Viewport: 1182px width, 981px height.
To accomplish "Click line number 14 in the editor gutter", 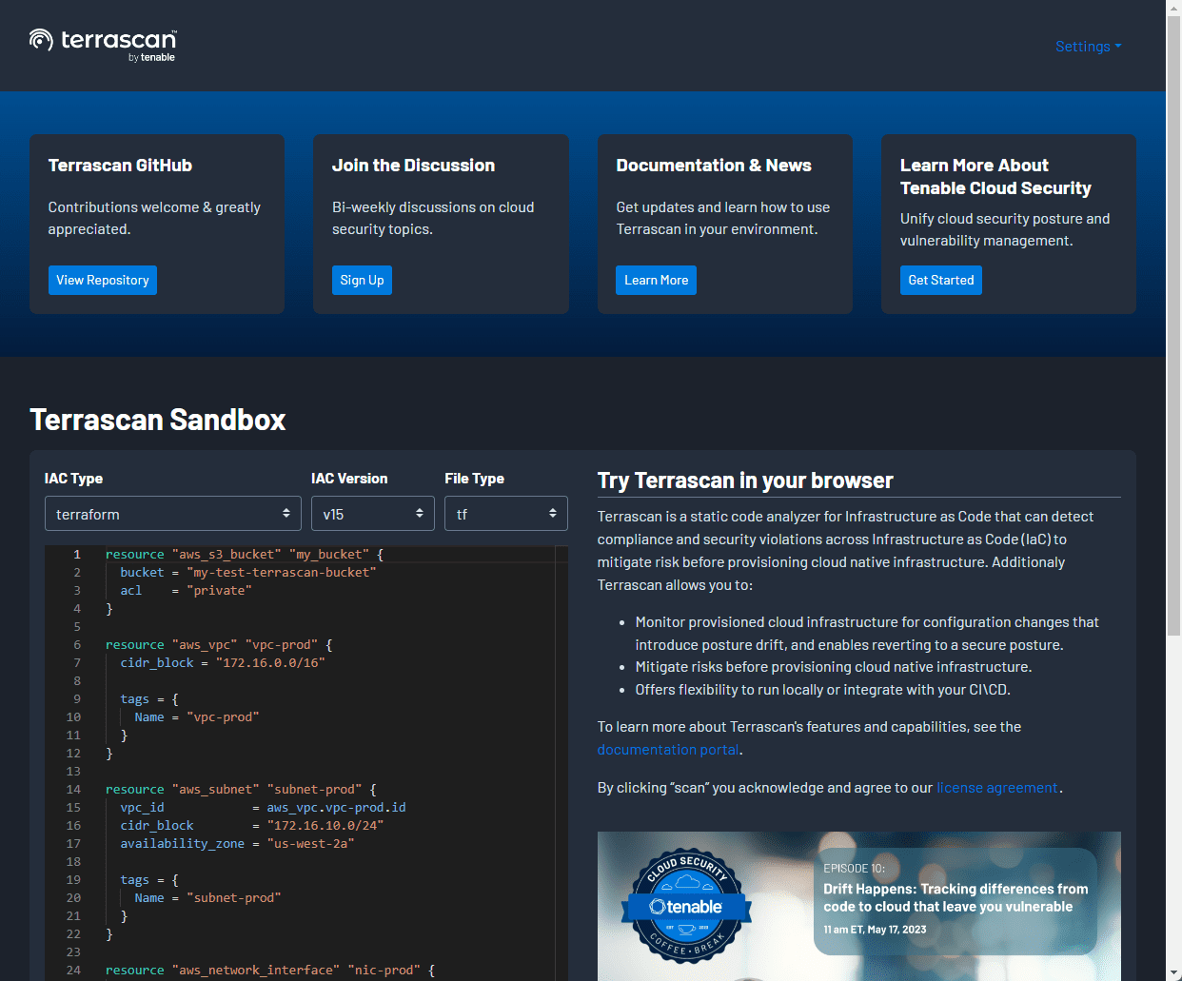I will click(x=73, y=789).
